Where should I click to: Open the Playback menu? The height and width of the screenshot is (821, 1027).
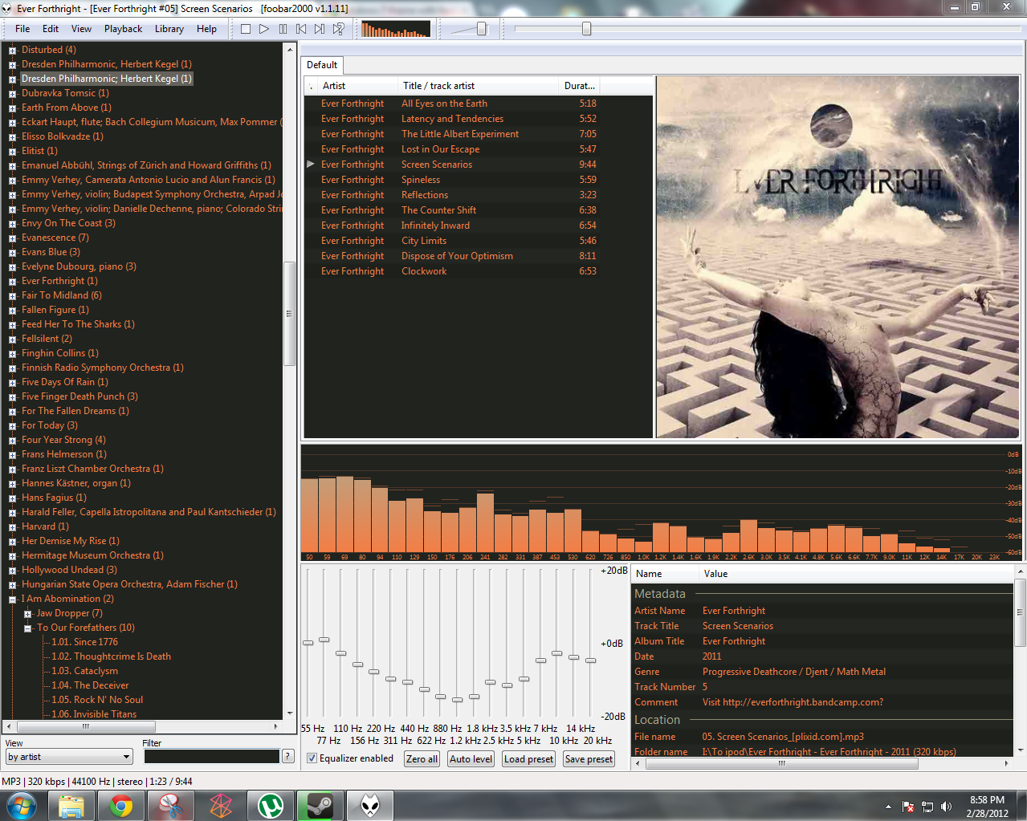pos(123,29)
